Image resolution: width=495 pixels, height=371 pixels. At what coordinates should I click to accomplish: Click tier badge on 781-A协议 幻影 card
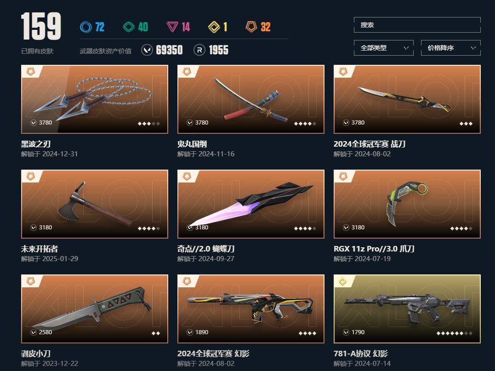pyautogui.click(x=342, y=281)
